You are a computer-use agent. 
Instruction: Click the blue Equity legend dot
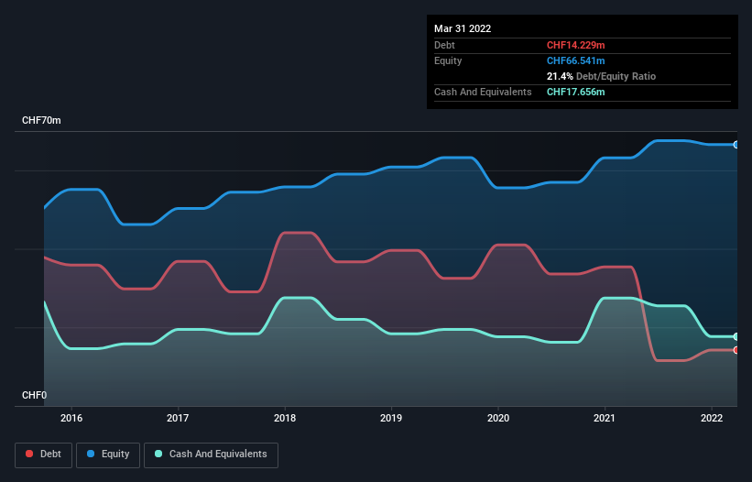click(91, 454)
